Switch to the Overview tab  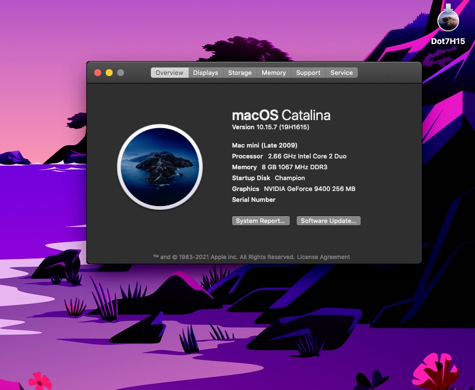pos(170,73)
